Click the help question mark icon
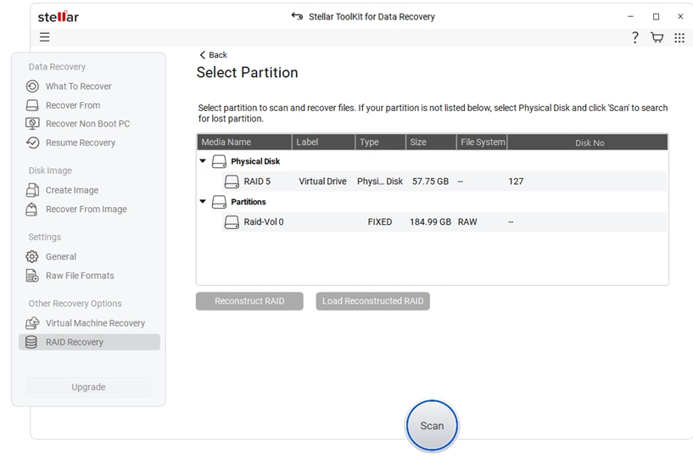693x459 pixels. coord(634,37)
